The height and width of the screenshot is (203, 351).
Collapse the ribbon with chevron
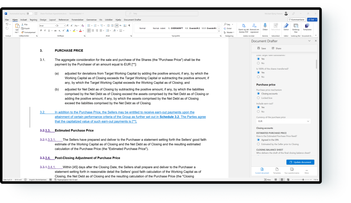pos(316,36)
